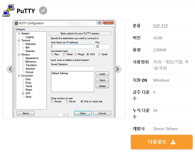The height and width of the screenshot is (153, 195).
Task: Select Keyboard in the category tree
Action: point(31,44)
